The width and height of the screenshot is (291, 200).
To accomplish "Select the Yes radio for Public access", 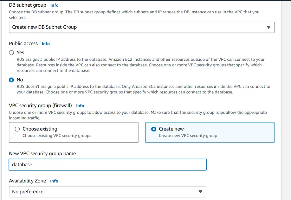I will [x=12, y=53].
